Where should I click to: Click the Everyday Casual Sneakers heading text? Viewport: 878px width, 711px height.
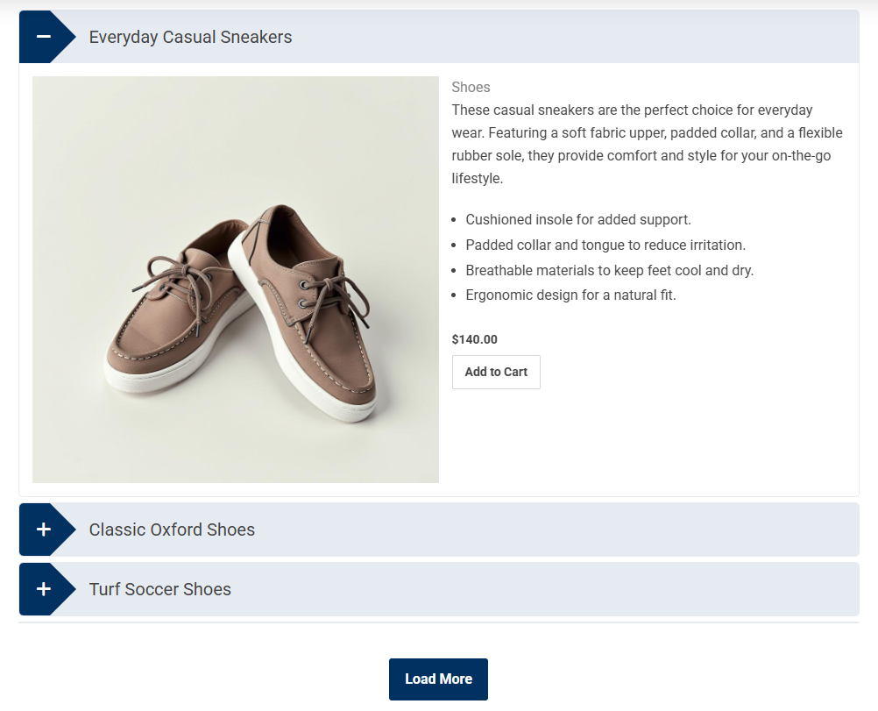190,37
